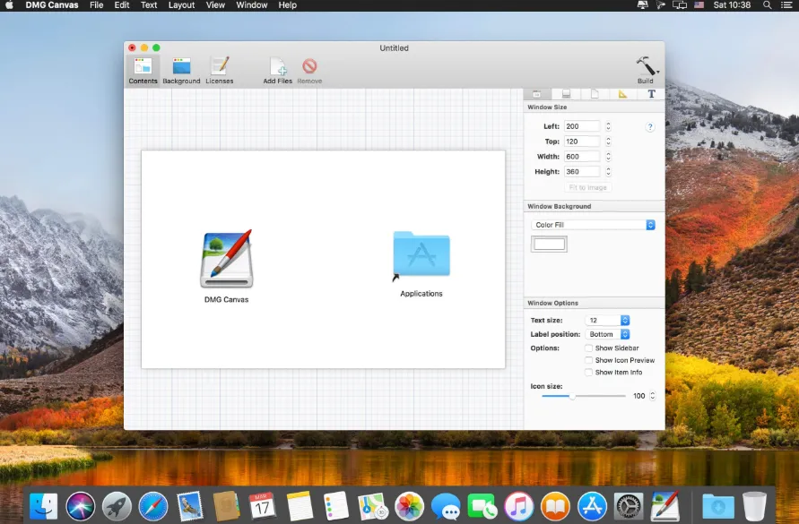Image resolution: width=799 pixels, height=524 pixels.
Task: Click the US flag input source icon
Action: (699, 5)
